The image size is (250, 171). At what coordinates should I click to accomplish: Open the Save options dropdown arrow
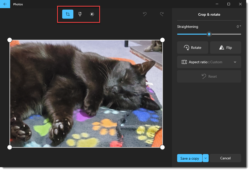(206, 158)
